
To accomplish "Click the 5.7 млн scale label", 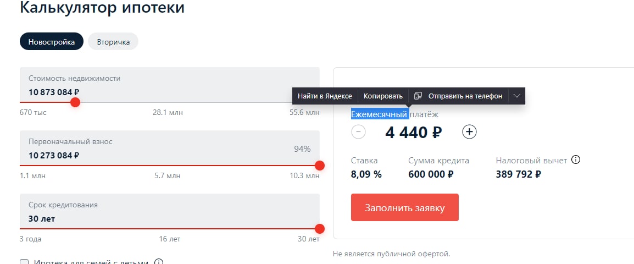I will coord(168,176).
